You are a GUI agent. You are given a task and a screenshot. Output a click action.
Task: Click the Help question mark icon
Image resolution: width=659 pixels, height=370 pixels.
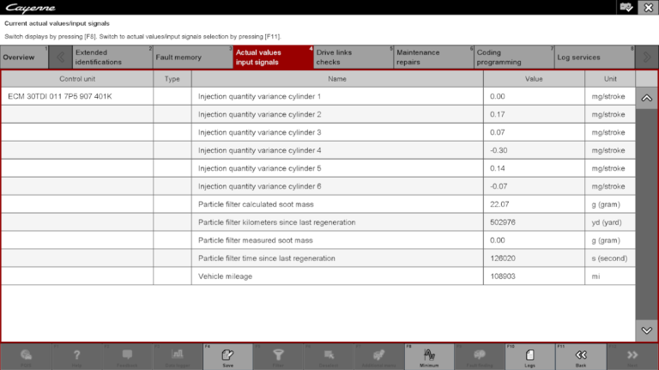pyautogui.click(x=76, y=356)
